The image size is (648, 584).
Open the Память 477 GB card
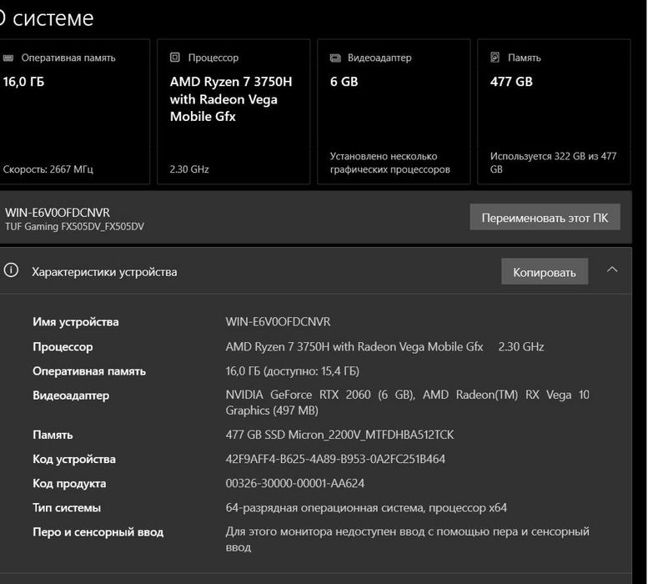pyautogui.click(x=554, y=112)
